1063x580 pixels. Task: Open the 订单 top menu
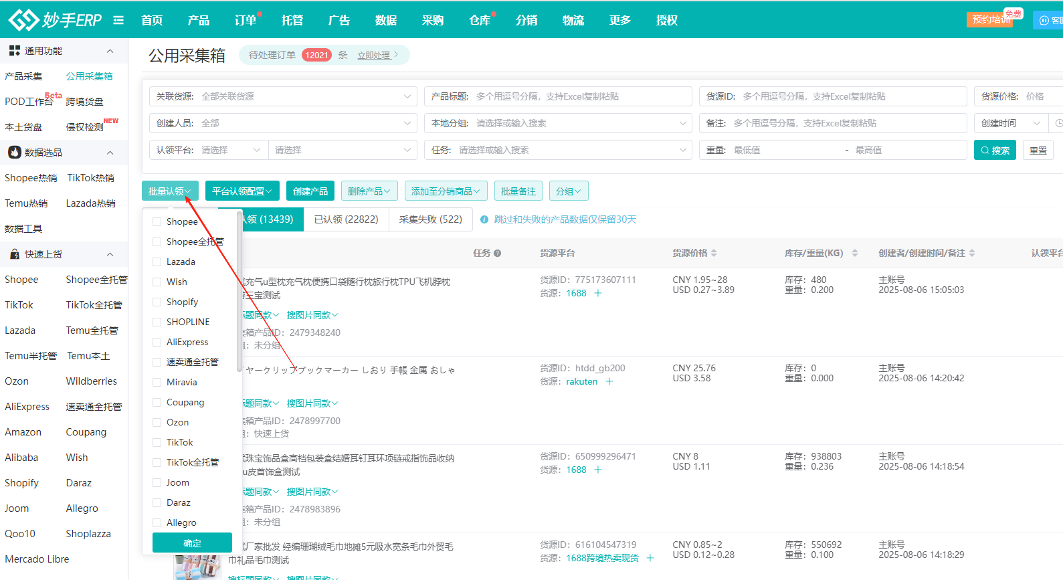tap(246, 20)
